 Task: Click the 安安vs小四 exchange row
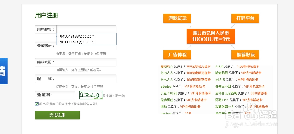[240, 86]
